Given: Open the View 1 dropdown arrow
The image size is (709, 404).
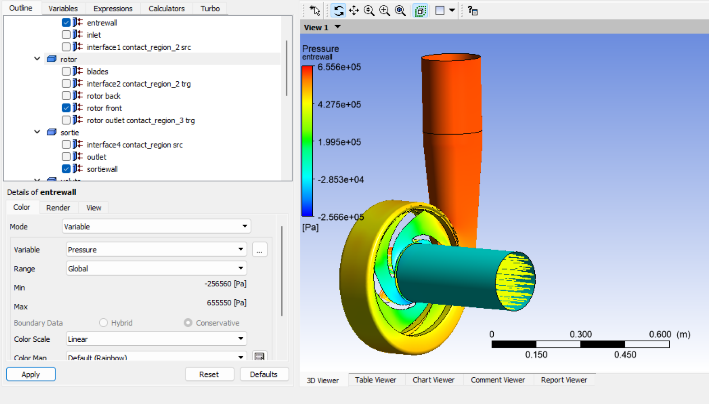Looking at the screenshot, I should (x=338, y=27).
